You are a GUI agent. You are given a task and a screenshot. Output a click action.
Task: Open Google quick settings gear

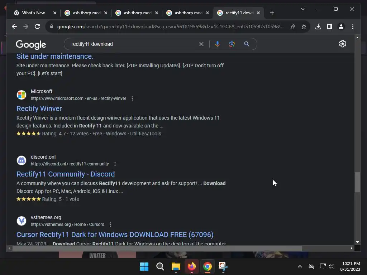[x=342, y=44]
